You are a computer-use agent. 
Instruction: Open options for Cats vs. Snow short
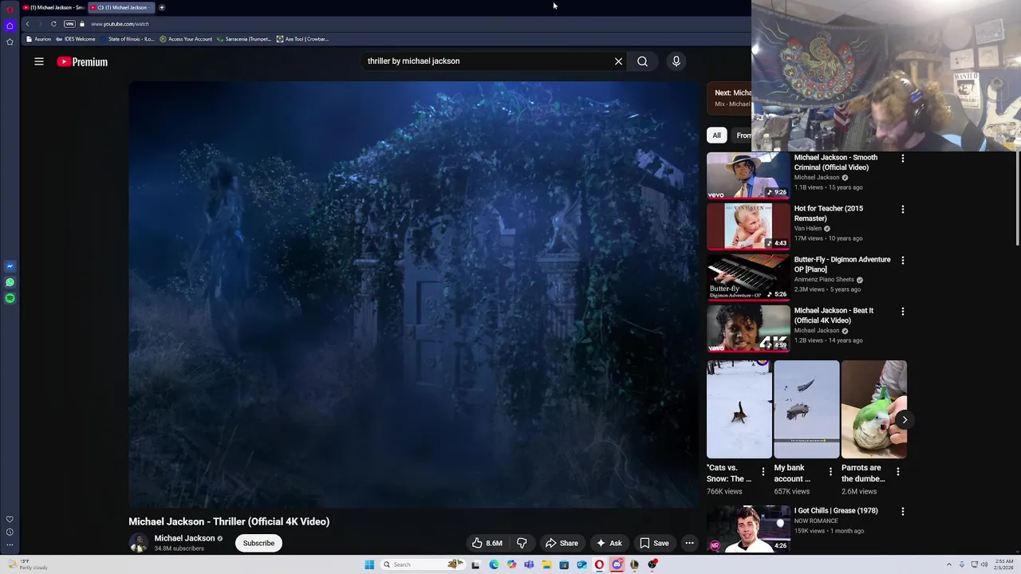pos(763,472)
